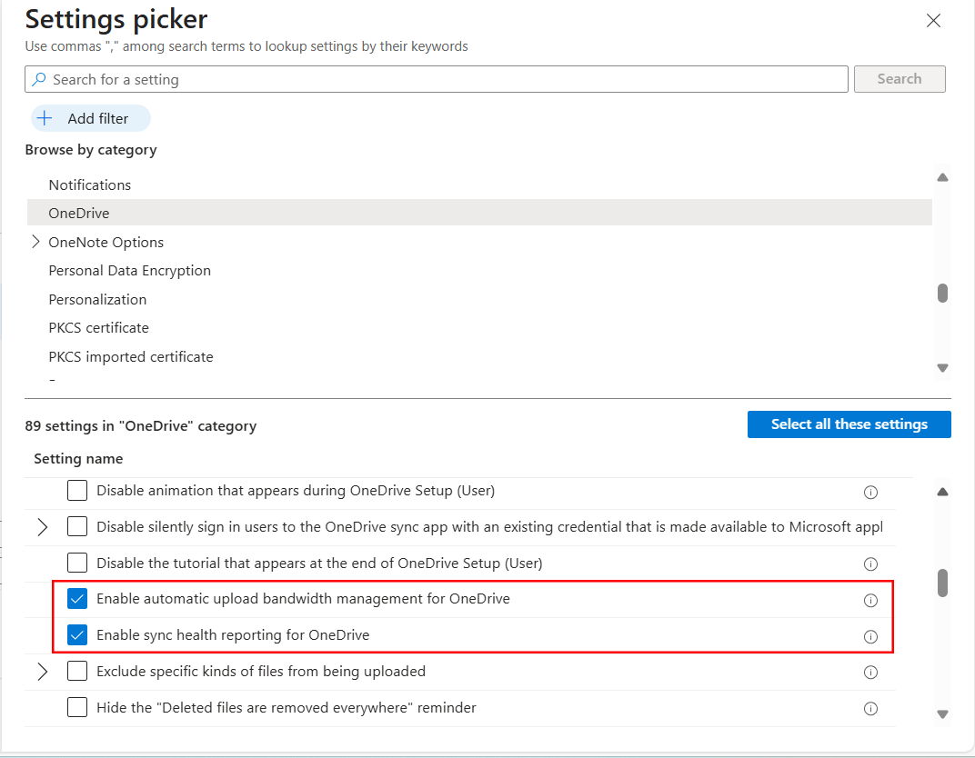975x758 pixels.
Task: Expand Exclude specific kinds of files row
Action: point(42,672)
